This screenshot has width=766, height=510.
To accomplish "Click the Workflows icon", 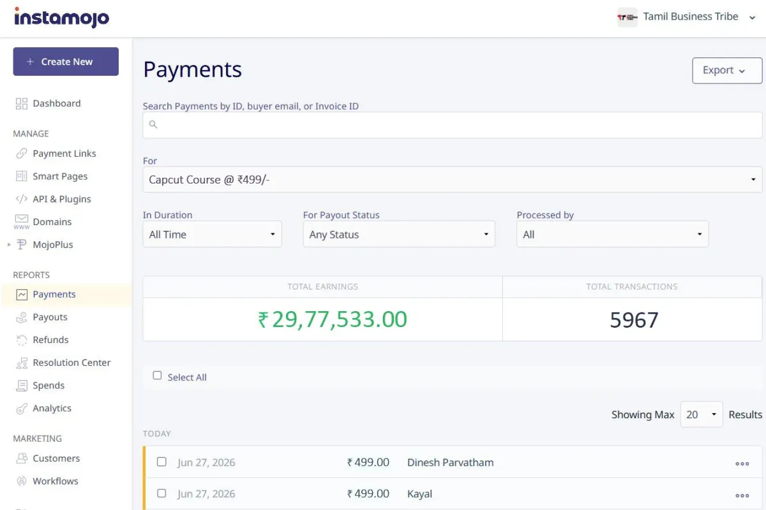I will (x=22, y=481).
